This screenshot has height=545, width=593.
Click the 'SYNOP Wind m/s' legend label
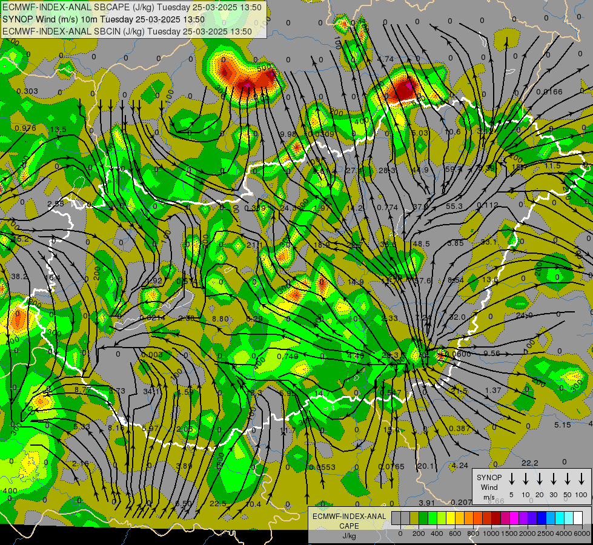click(489, 487)
